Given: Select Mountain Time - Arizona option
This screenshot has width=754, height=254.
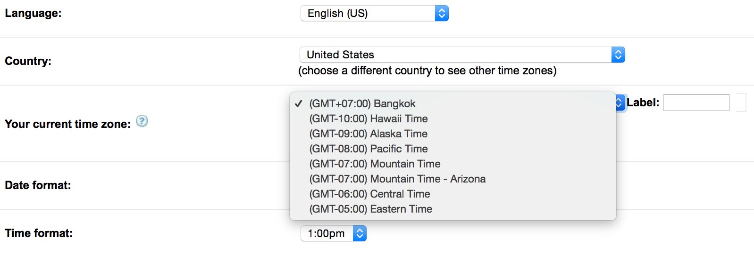Looking at the screenshot, I should [397, 179].
